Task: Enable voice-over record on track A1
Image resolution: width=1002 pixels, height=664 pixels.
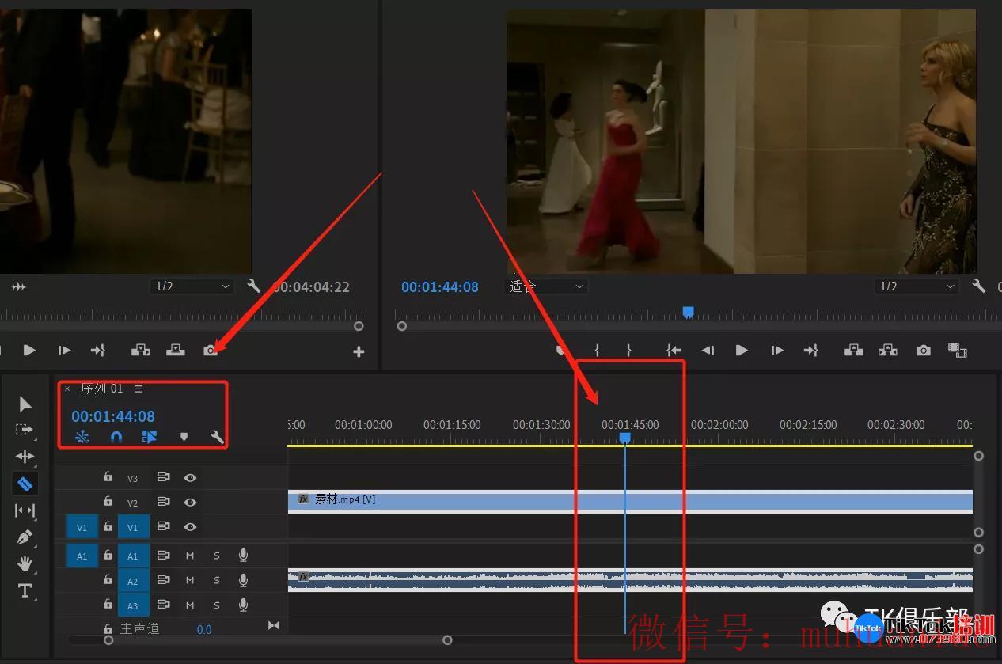Action: point(244,556)
